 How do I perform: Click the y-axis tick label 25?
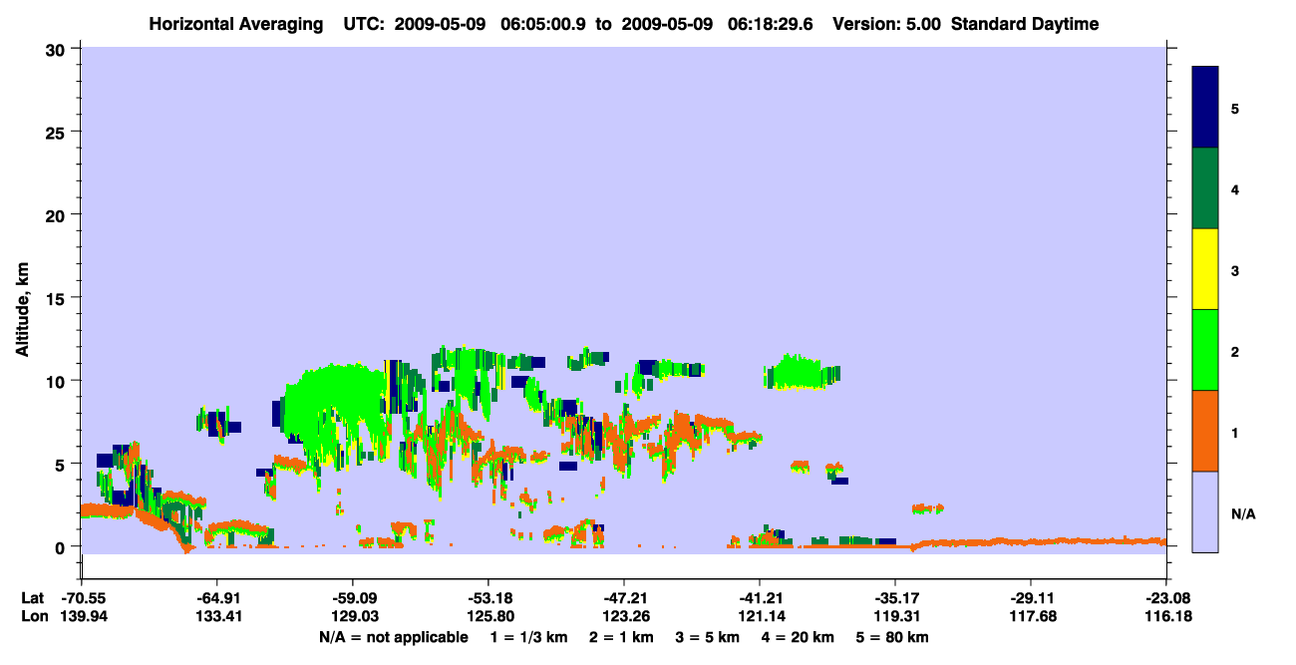tap(58, 132)
